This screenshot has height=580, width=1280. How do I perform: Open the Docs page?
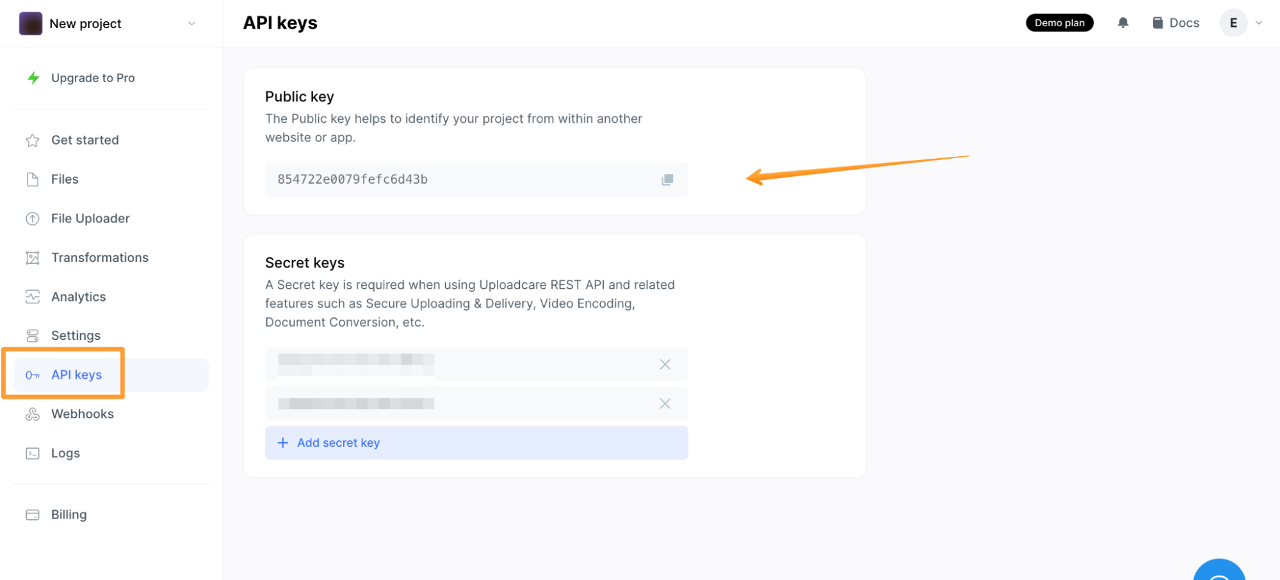point(1176,22)
